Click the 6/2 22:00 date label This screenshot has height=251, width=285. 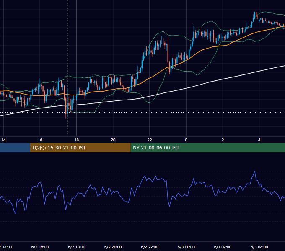click(x=150, y=247)
